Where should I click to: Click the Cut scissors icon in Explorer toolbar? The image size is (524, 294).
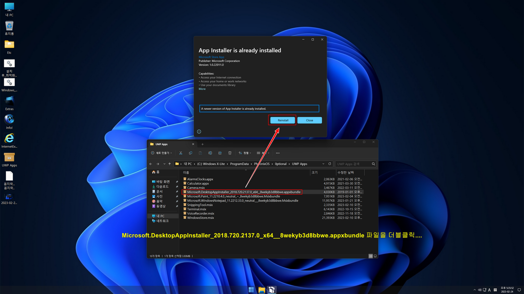[181, 153]
